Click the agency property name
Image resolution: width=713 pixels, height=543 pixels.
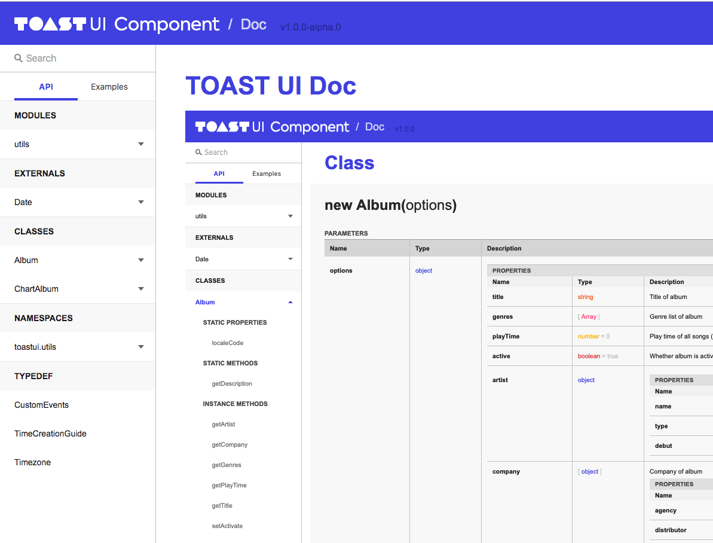point(665,510)
